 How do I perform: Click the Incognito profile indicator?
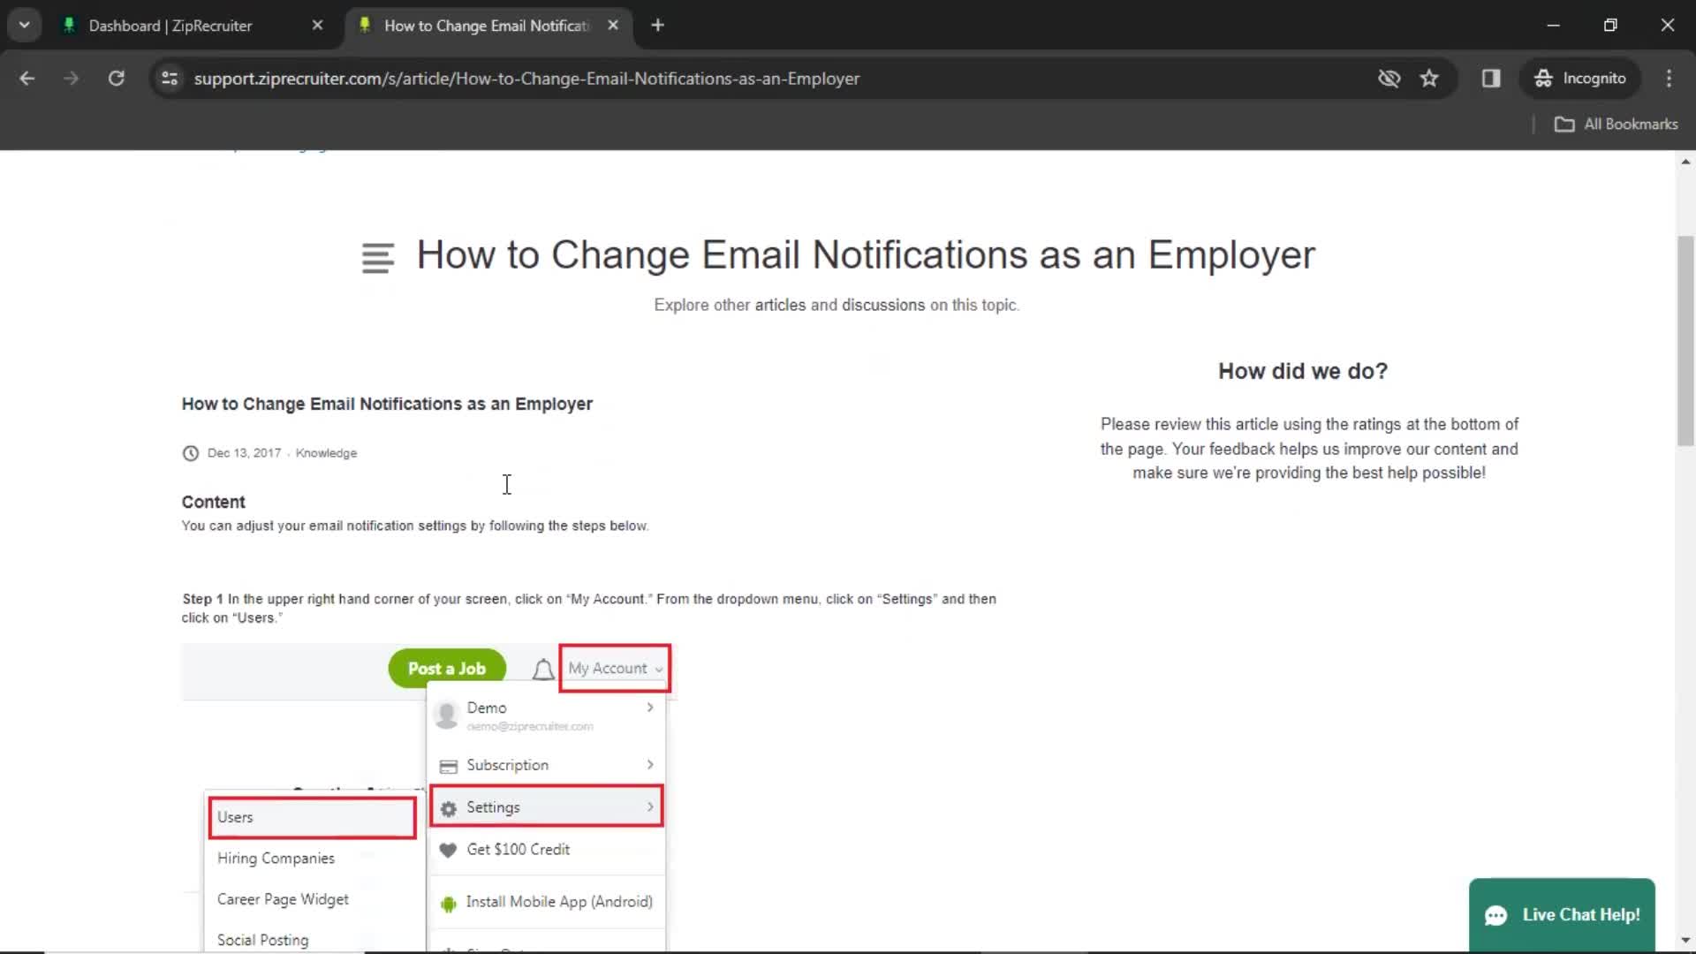coord(1580,79)
